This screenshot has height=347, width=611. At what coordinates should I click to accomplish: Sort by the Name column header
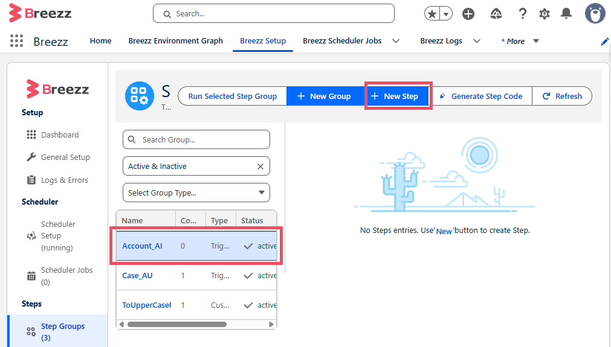pos(132,220)
